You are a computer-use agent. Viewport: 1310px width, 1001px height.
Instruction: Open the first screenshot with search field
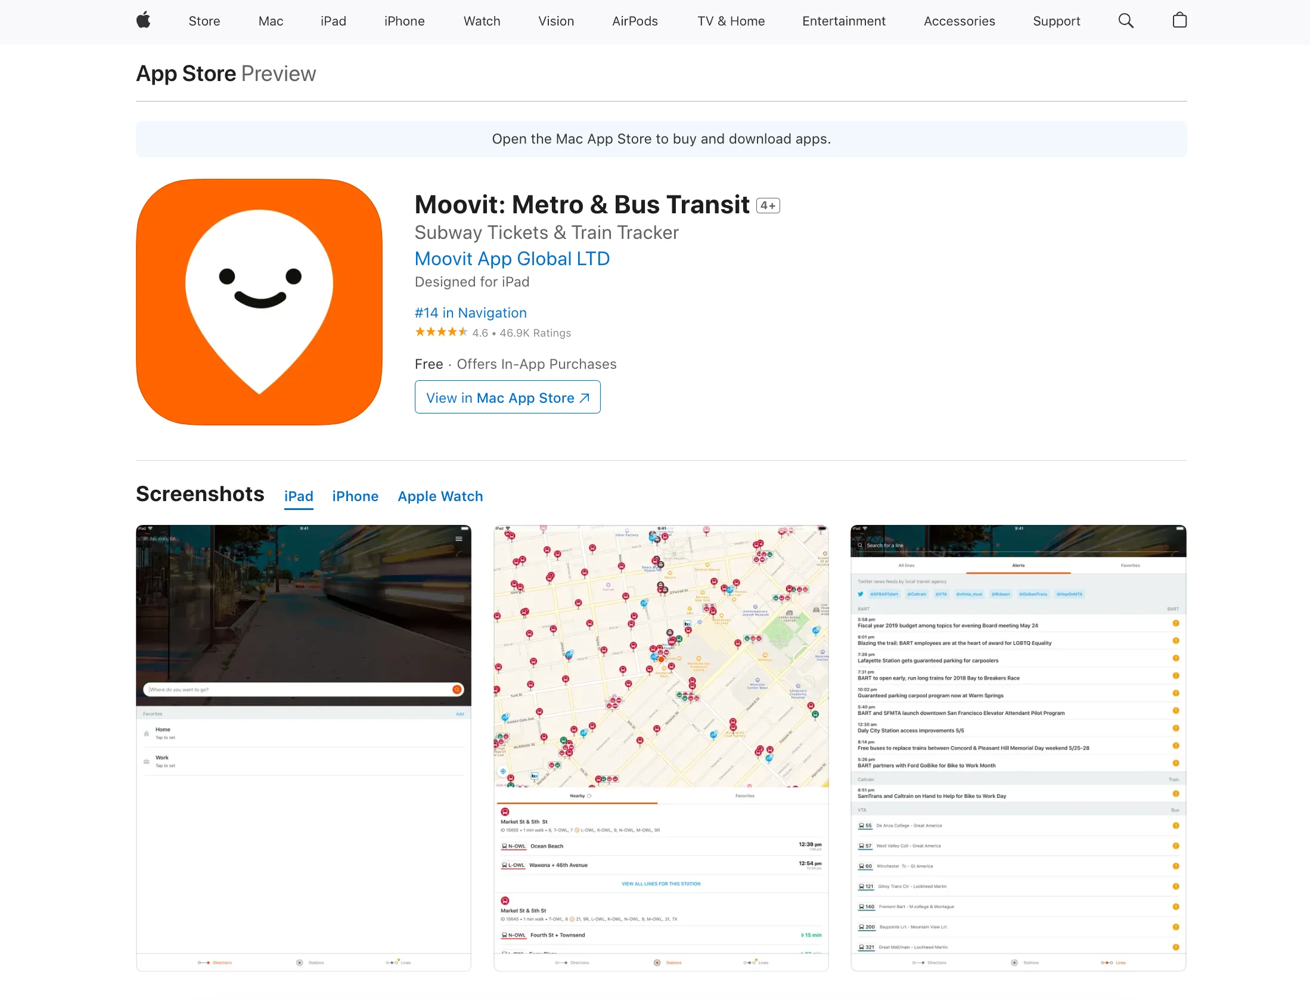pos(303,748)
